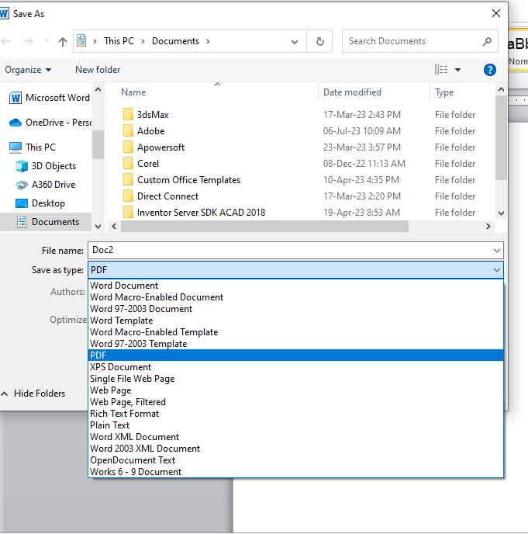Collapse the Save as type dropdown
The height and width of the screenshot is (534, 528).
(496, 270)
